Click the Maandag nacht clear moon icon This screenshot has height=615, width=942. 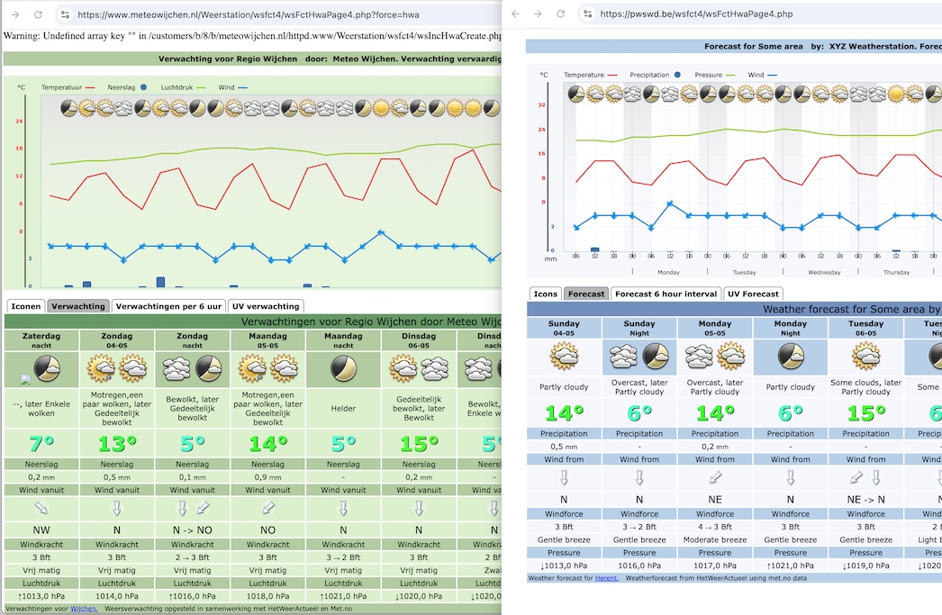coord(343,367)
